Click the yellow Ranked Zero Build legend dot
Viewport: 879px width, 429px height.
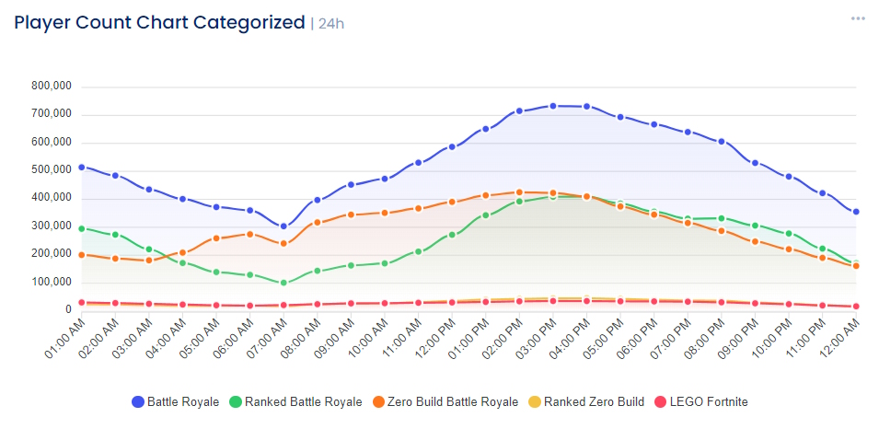(x=535, y=402)
